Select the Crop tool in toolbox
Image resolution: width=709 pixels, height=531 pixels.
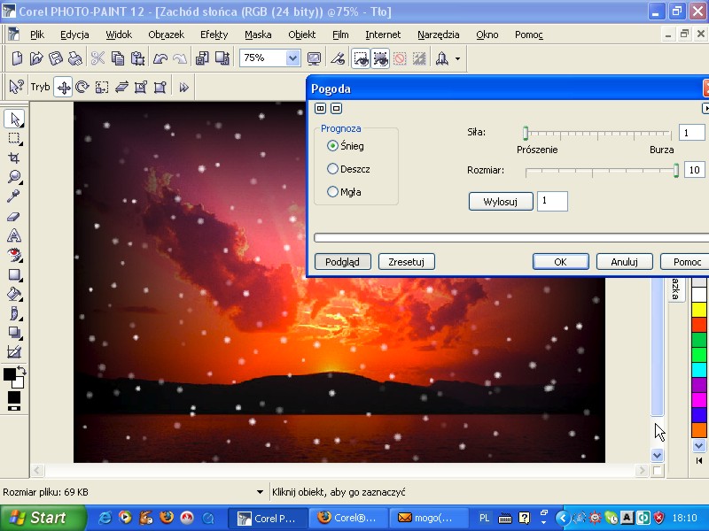point(13,157)
